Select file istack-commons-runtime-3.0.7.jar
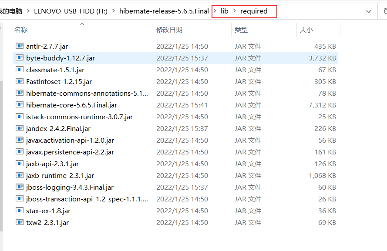 coord(80,117)
